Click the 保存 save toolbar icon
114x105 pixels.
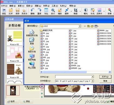17,10
